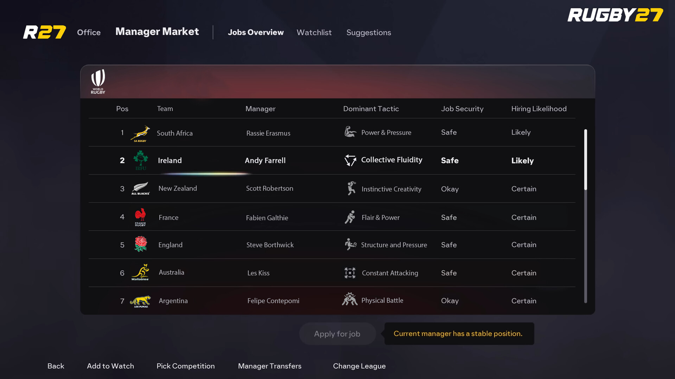Click the Physical Battle tactic icon
Image resolution: width=675 pixels, height=379 pixels.
tap(350, 300)
